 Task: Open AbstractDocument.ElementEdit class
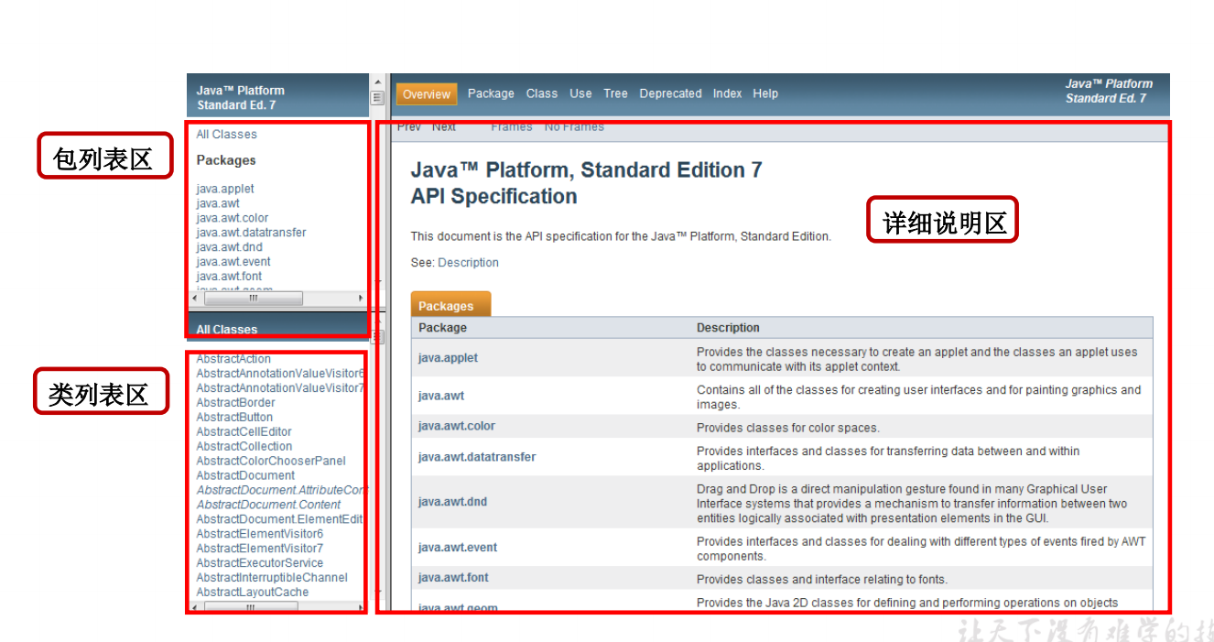click(279, 519)
